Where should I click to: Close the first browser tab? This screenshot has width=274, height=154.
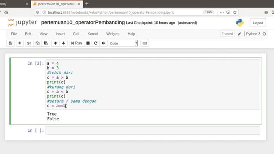point(27,4)
